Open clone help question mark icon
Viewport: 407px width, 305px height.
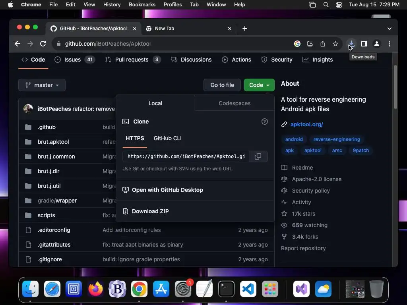pos(264,122)
